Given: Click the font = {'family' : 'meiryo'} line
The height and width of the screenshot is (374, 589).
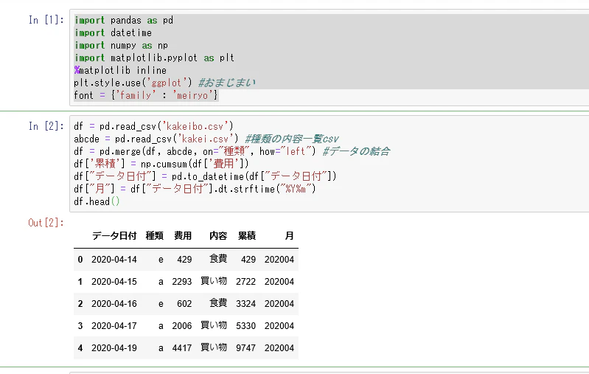Looking at the screenshot, I should click(x=146, y=95).
